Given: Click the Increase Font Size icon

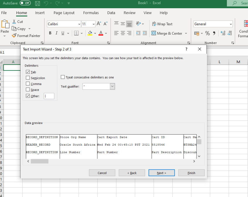Looking at the screenshot, I should click(x=99, y=24).
